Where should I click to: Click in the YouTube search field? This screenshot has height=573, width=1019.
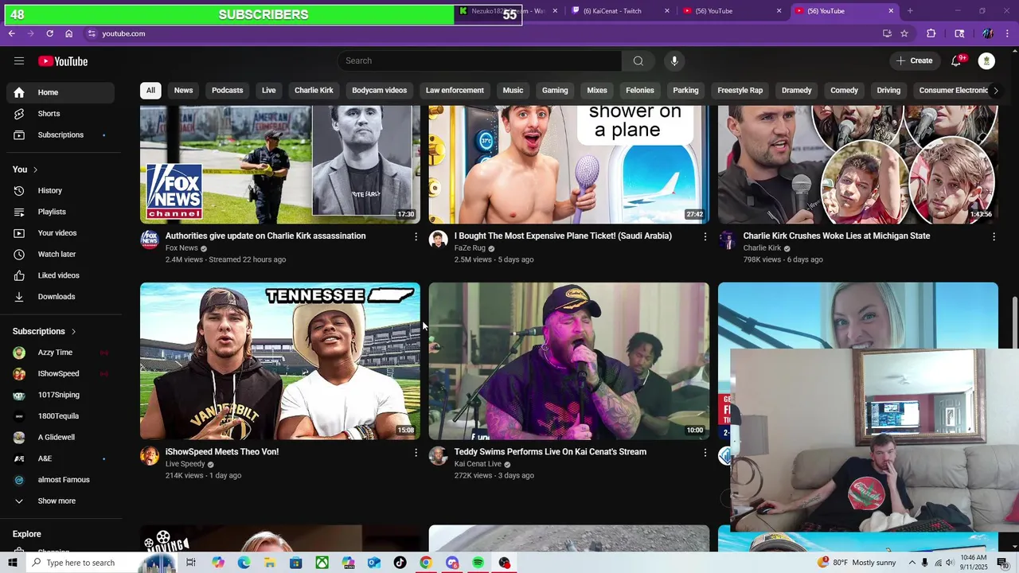479,61
